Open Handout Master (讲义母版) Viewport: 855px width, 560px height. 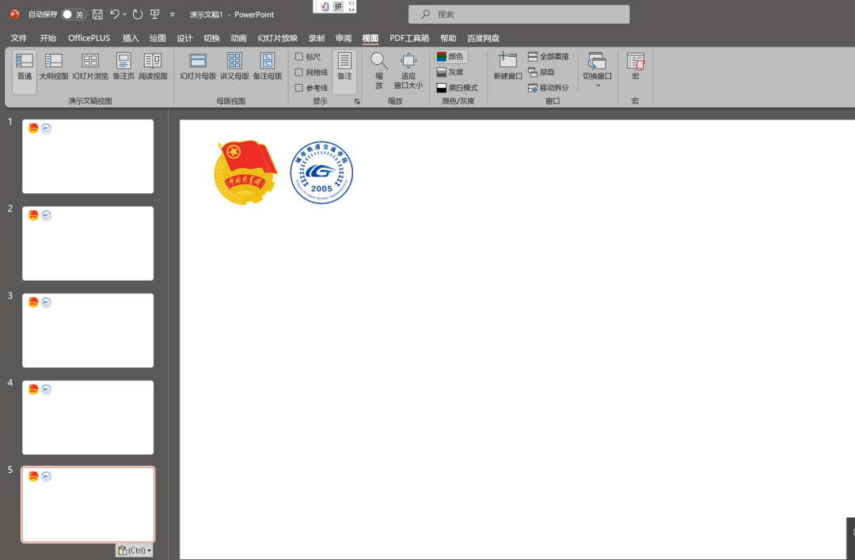[234, 66]
